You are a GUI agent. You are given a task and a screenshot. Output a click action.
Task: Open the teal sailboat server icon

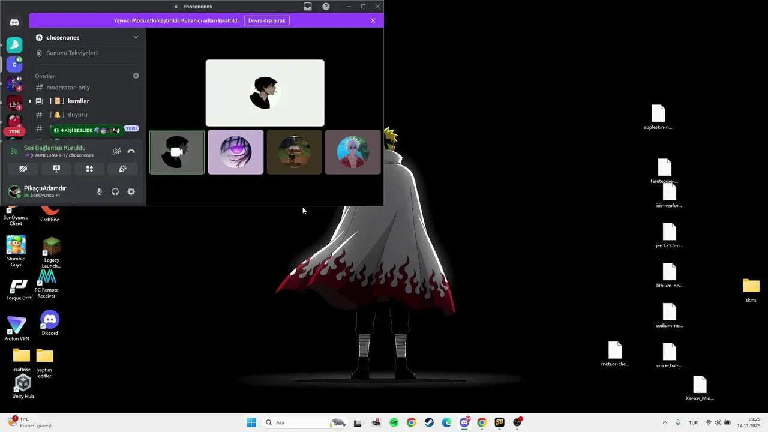click(x=14, y=45)
